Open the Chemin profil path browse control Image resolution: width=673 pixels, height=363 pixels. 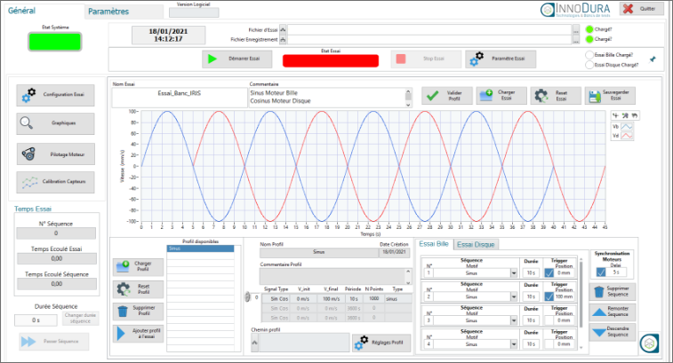click(254, 343)
